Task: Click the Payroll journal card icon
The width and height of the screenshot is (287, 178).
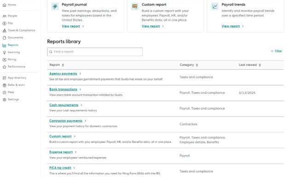Action: pyautogui.click(x=55, y=6)
